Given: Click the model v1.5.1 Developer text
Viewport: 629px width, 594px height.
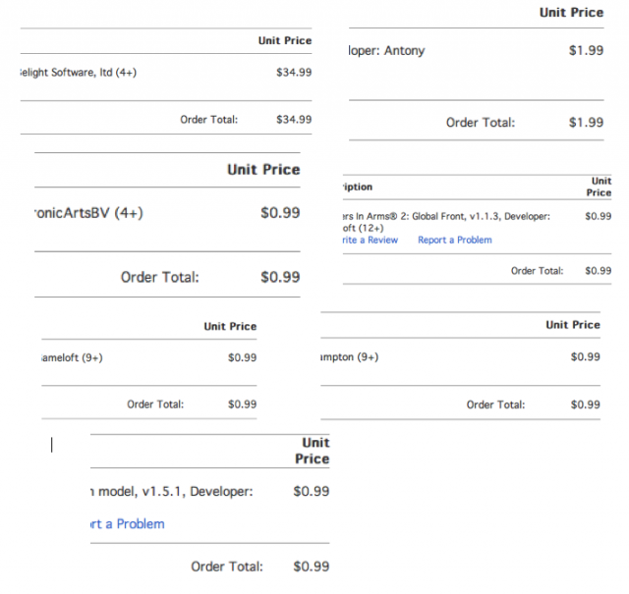Looking at the screenshot, I should coord(171,492).
